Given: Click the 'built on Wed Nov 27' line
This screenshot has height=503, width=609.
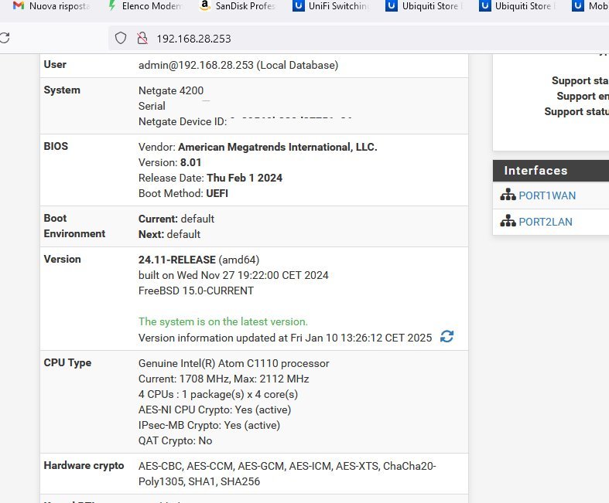Looking at the screenshot, I should coord(234,275).
